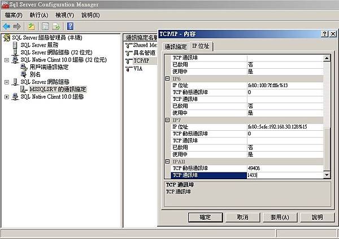Click the Export list toolbar icon
This screenshot has height=239, width=339.
[56, 26]
